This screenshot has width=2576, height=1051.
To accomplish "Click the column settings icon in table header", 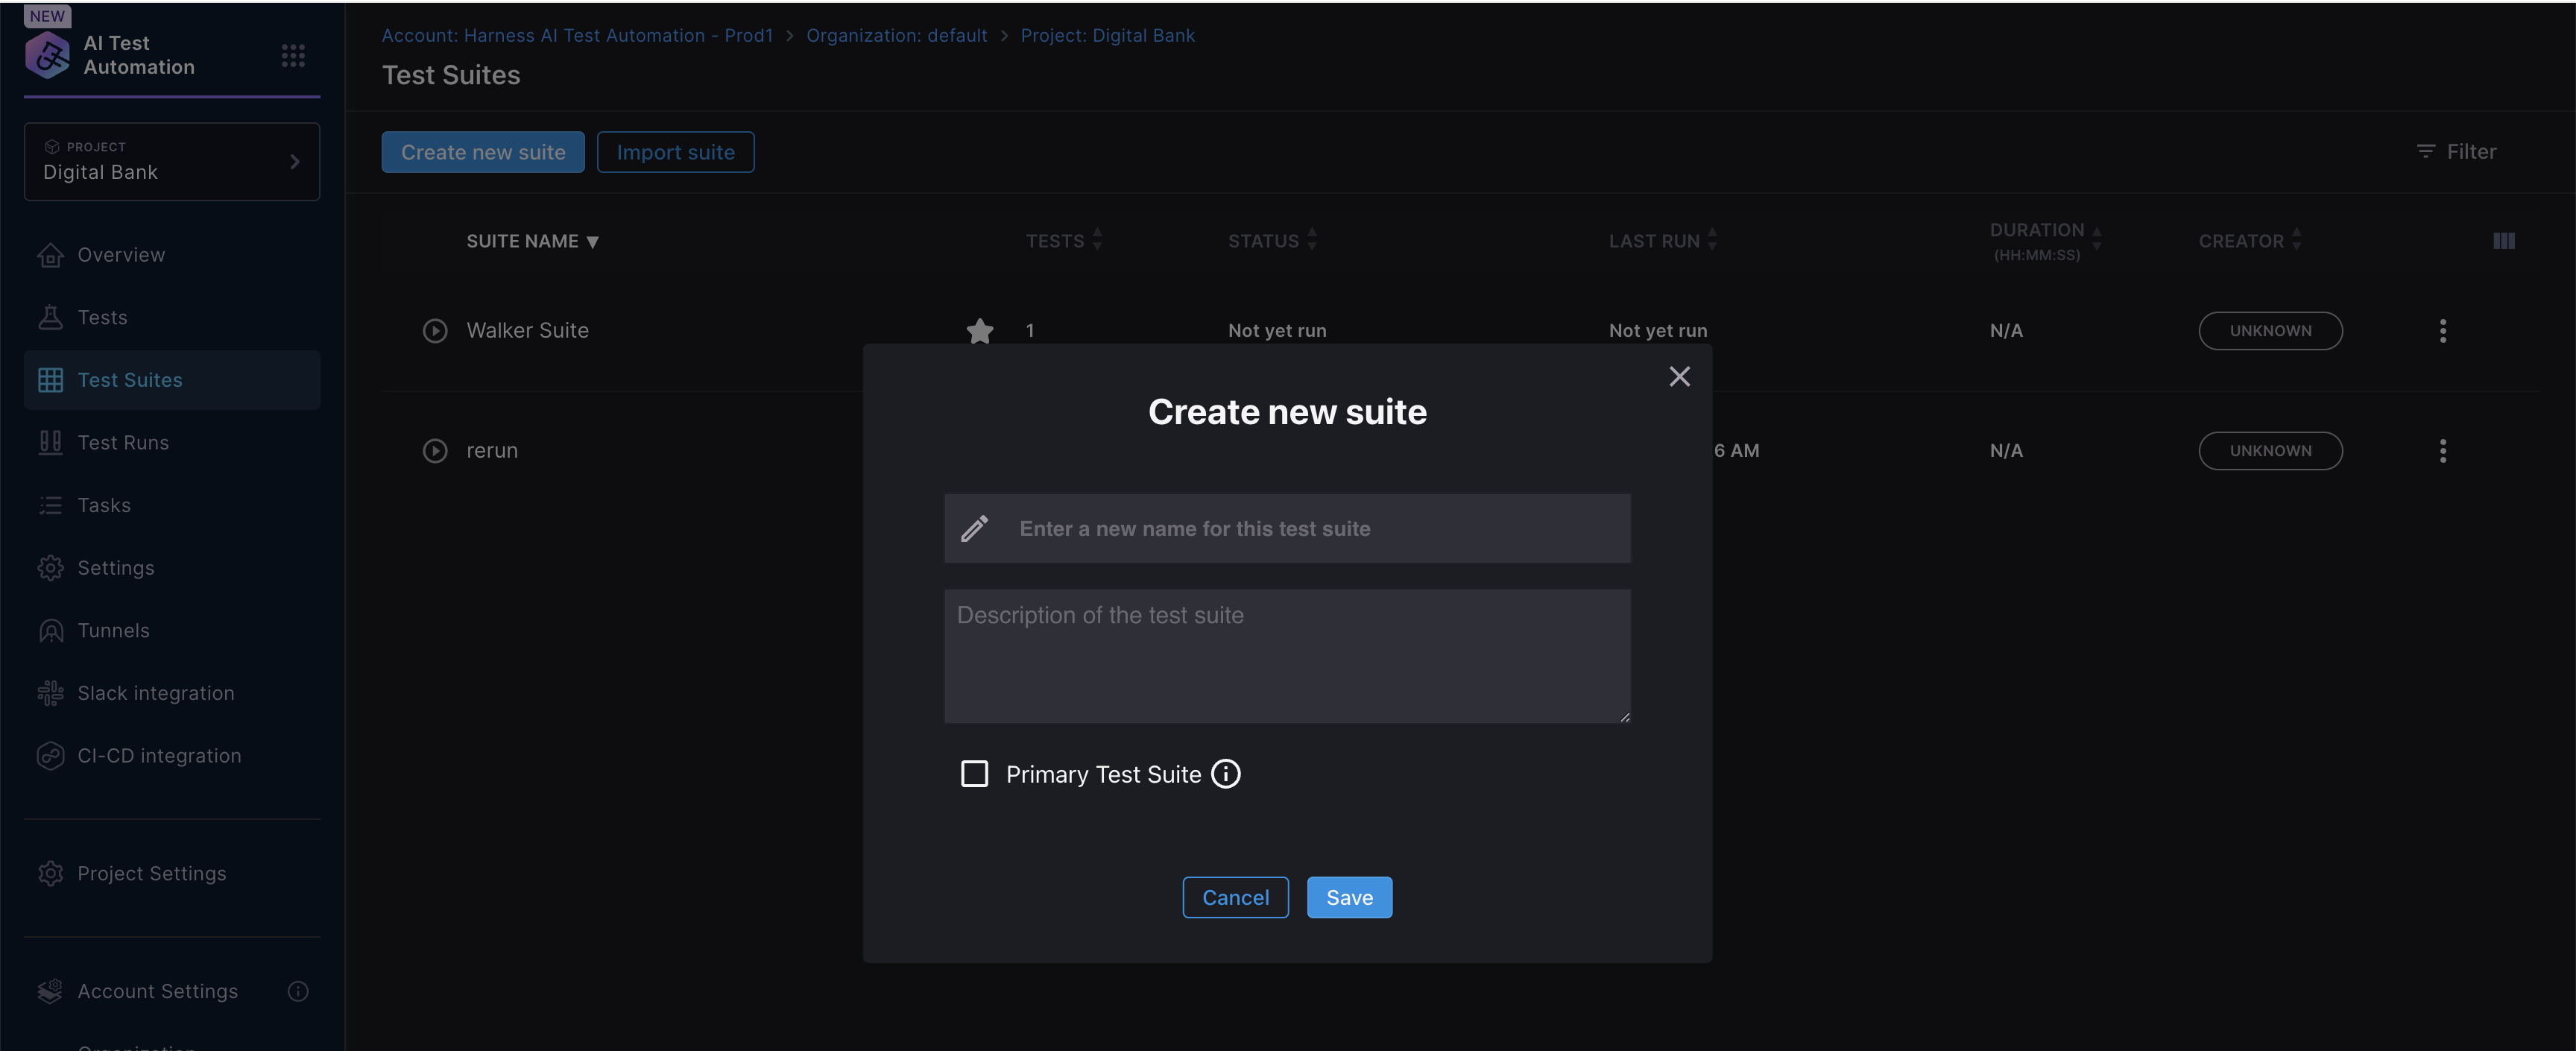I will pyautogui.click(x=2504, y=240).
